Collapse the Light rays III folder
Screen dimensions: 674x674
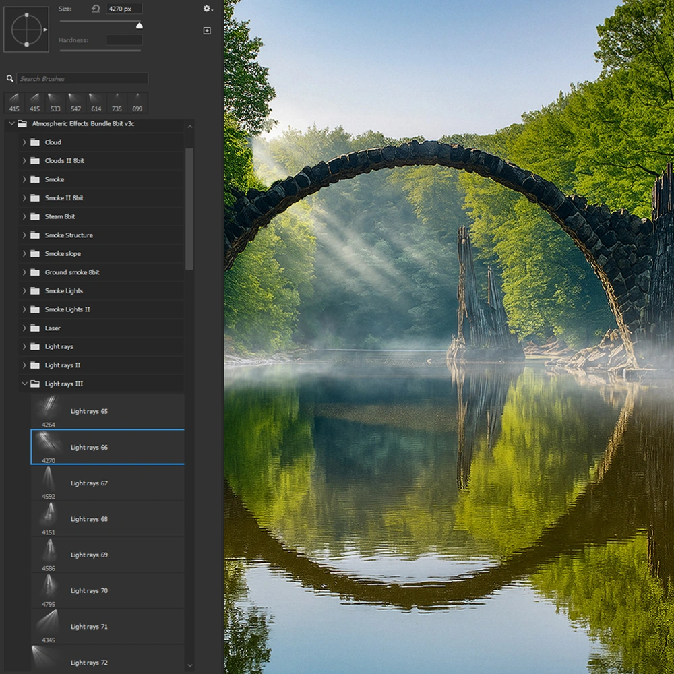tap(25, 384)
